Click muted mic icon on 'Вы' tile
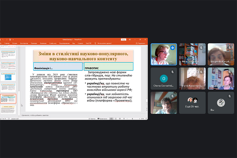Screen dimensions: 237x158 click(x=230, y=96)
